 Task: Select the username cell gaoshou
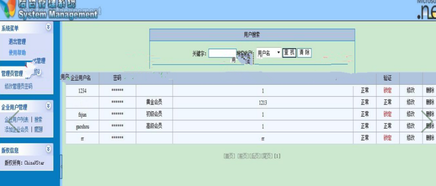82,126
